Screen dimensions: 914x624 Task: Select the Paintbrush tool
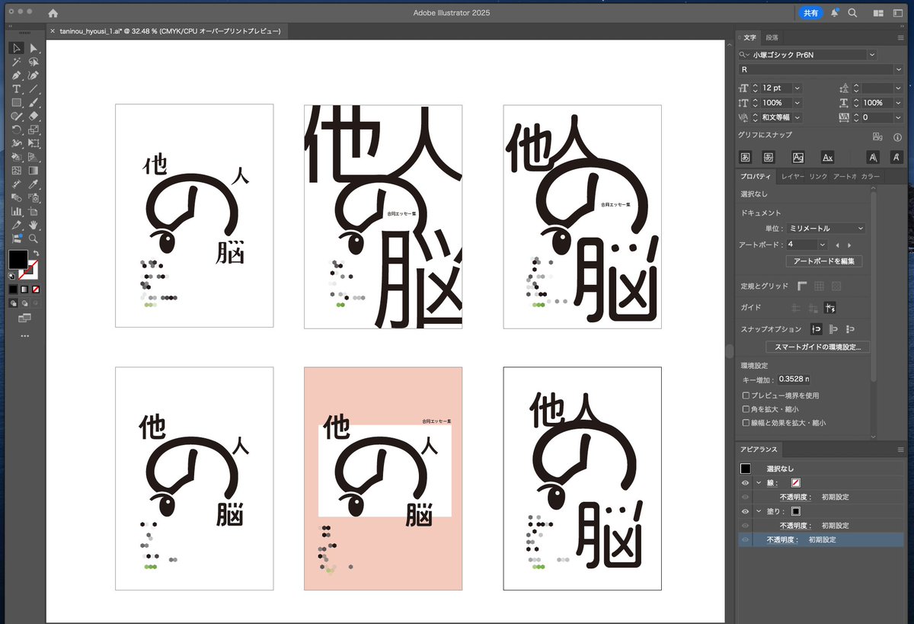(x=34, y=102)
